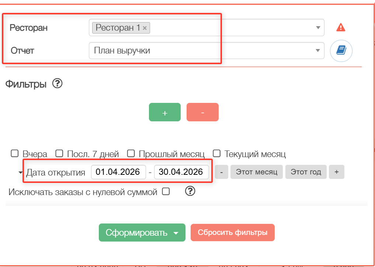The width and height of the screenshot is (375, 267).
Task: Remove the Ресторан 1 tag
Action: coord(145,28)
